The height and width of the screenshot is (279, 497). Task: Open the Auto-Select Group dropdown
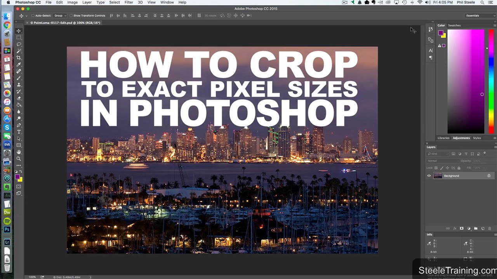coord(60,16)
